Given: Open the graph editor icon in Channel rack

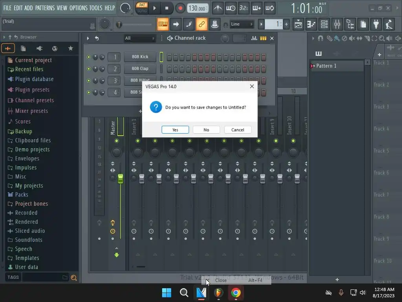Looking at the screenshot, I should (254, 38).
